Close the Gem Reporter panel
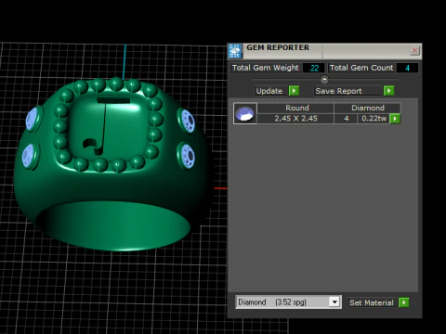The height and width of the screenshot is (334, 446). tap(414, 50)
